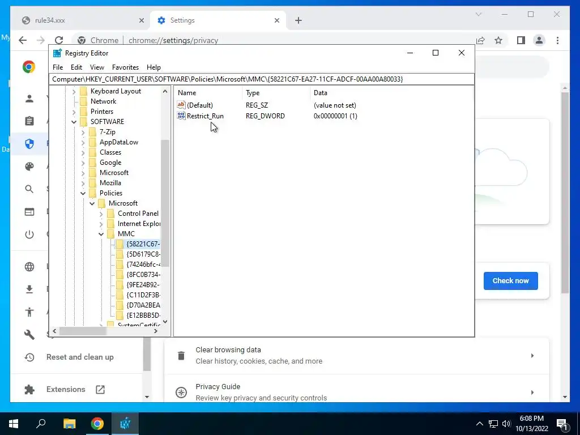Collapse the Policies key
The image size is (580, 435).
point(83,193)
